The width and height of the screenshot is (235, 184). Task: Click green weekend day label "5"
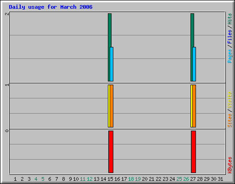[43, 179]
